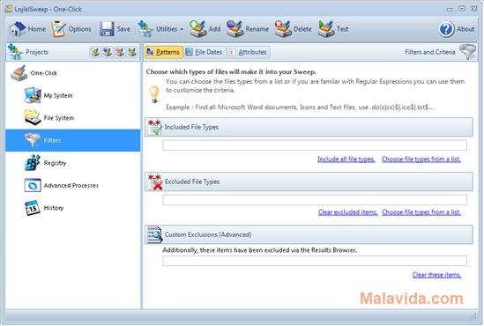
Task: Click the Projects panel icon
Action: 15,52
